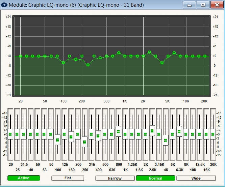Click the 4K fader handle
Viewport: 225px width, 187px height.
point(166,140)
